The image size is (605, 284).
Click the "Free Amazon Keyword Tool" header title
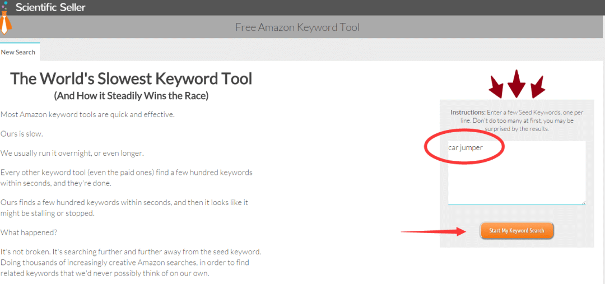pos(297,27)
